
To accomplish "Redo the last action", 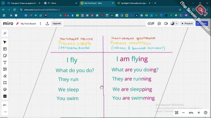I will point(5,112).
